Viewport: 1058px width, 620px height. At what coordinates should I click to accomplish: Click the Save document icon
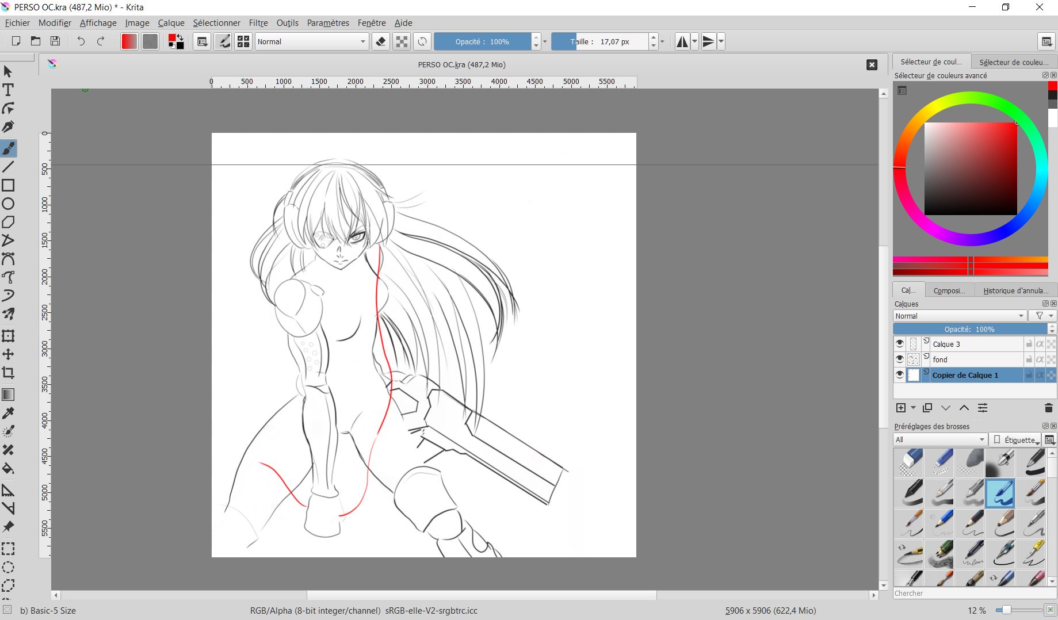(x=55, y=41)
